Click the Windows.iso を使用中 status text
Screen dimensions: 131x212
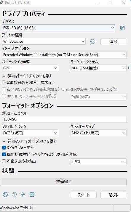pos(17,208)
